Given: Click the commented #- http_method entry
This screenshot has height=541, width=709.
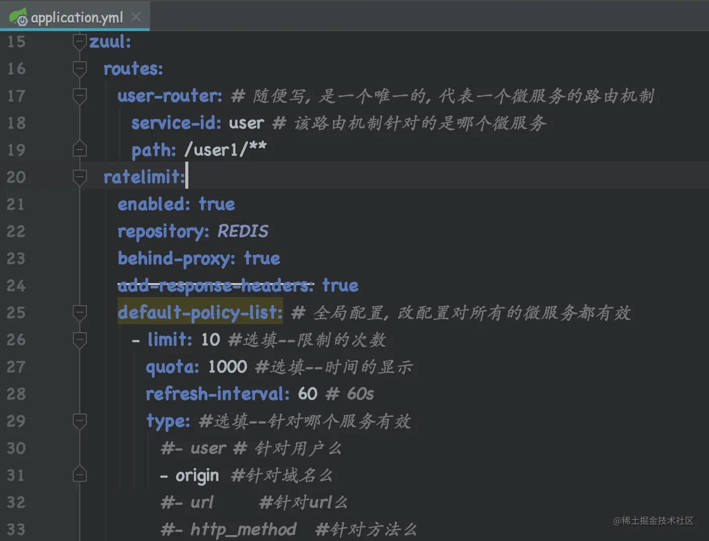Looking at the screenshot, I should (228, 529).
